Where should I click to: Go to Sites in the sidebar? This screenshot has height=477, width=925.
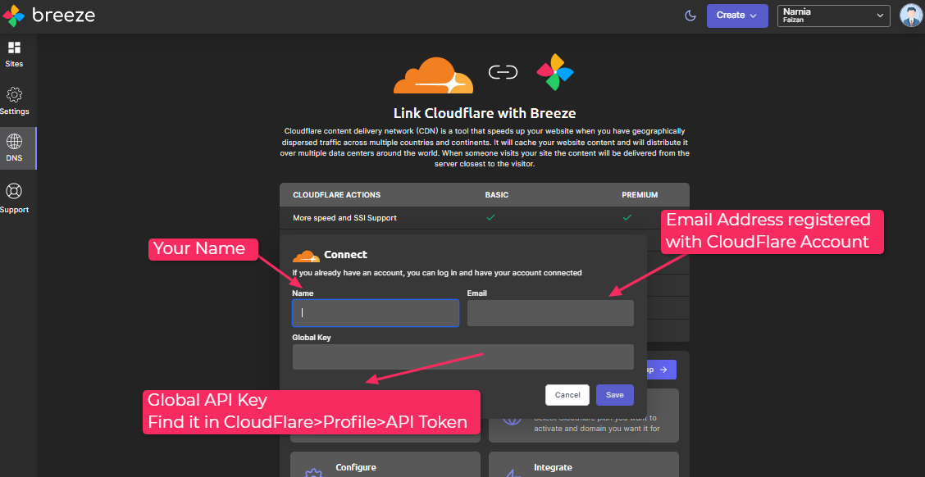[14, 54]
